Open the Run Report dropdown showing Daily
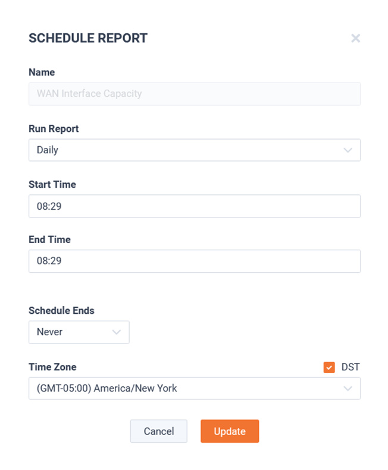Screen dimensions: 388x470 [195, 150]
